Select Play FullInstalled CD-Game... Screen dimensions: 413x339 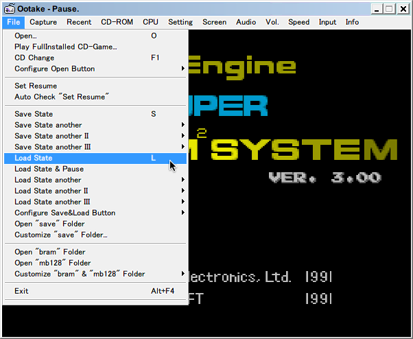(x=95, y=47)
